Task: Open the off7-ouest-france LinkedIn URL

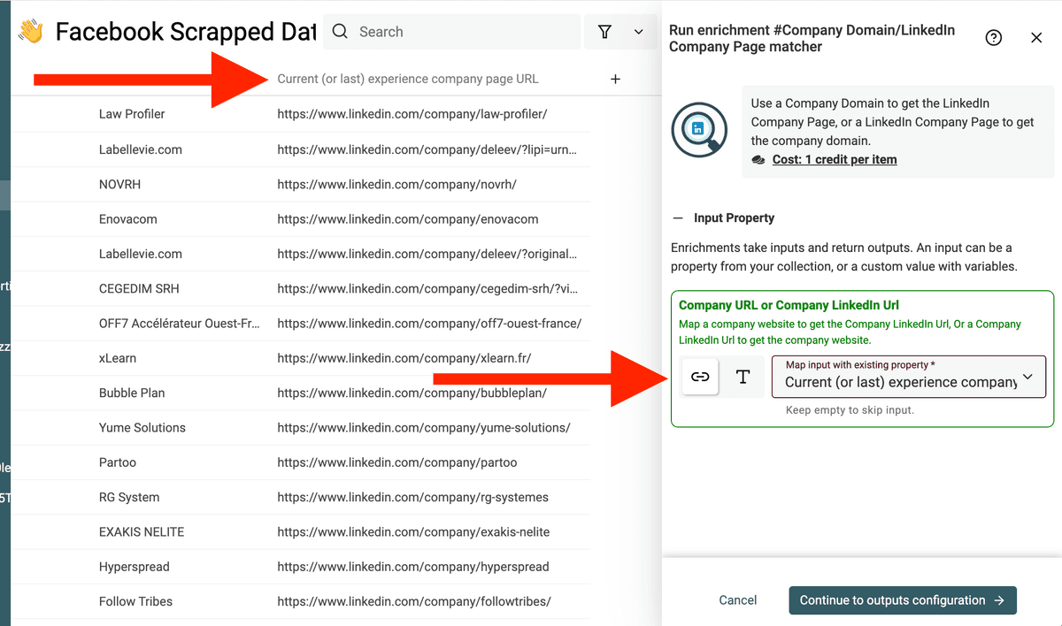Action: (x=429, y=323)
